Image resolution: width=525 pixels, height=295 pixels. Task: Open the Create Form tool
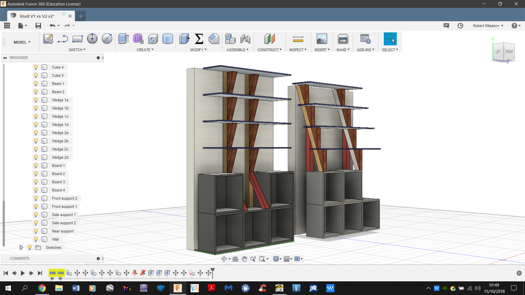coord(138,39)
